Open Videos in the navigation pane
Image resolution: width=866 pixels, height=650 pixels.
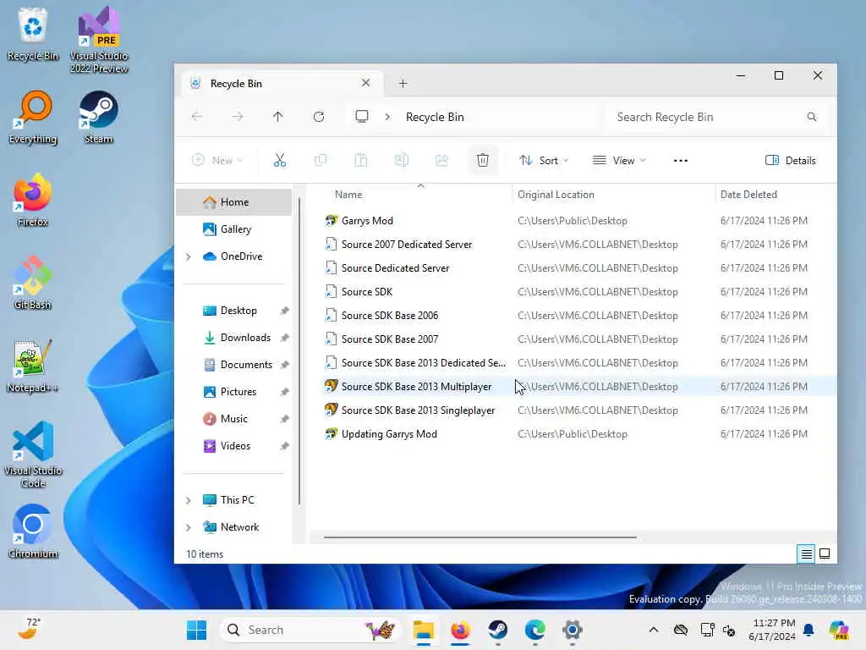click(233, 446)
